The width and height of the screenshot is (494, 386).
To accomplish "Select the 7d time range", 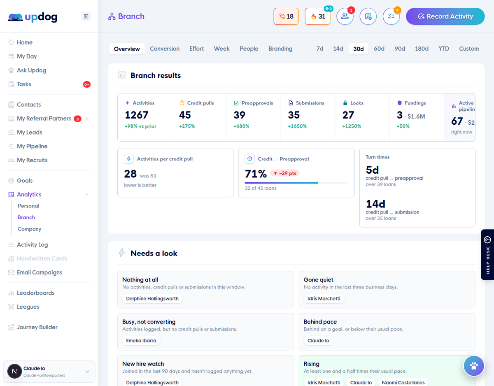I will [320, 49].
